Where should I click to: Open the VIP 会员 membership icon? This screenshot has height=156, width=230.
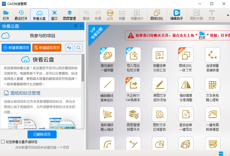coord(110,15)
